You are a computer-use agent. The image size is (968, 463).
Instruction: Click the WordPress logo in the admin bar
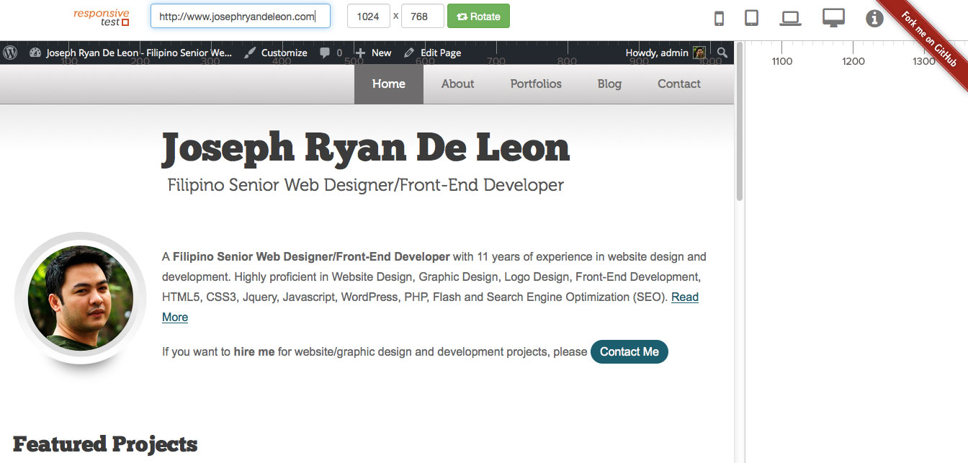coord(10,53)
